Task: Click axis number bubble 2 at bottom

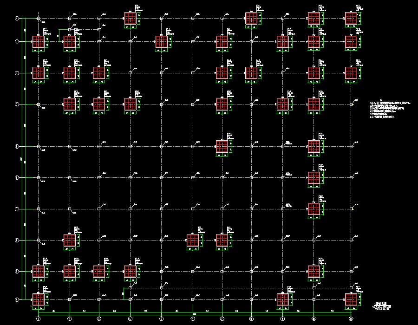Action: [70, 319]
